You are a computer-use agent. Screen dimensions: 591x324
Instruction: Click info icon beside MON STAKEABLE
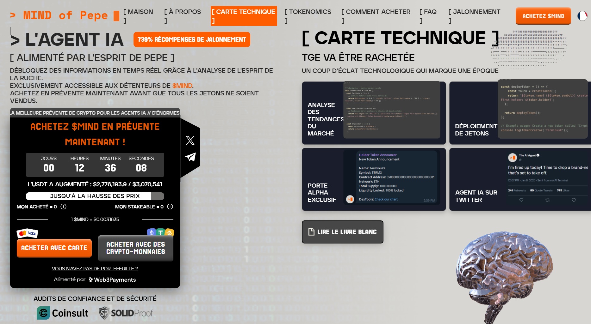tap(170, 207)
